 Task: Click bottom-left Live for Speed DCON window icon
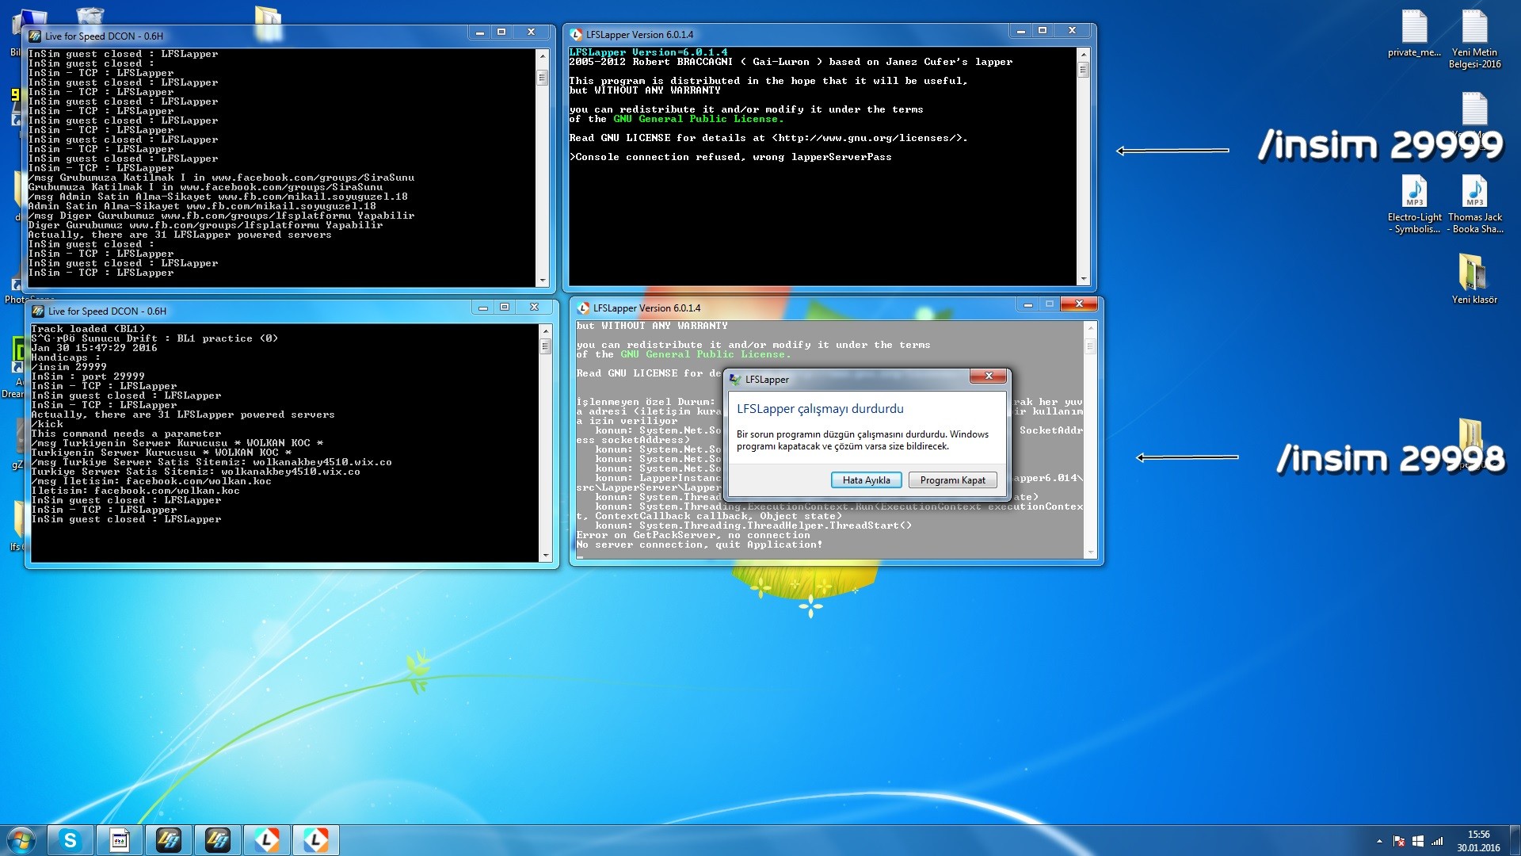point(39,311)
